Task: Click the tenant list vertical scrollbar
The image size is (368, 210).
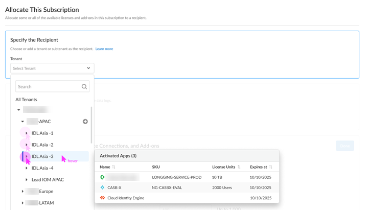Action: [91, 125]
